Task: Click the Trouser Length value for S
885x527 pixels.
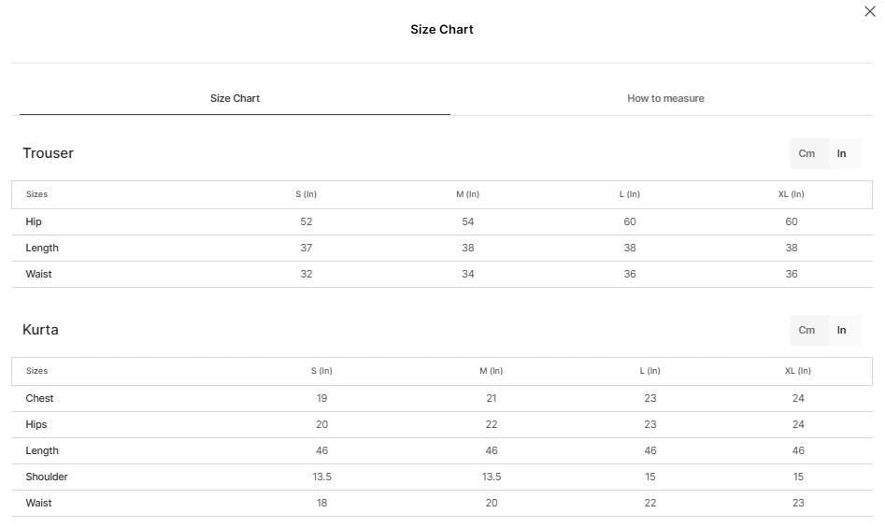Action: coord(306,248)
